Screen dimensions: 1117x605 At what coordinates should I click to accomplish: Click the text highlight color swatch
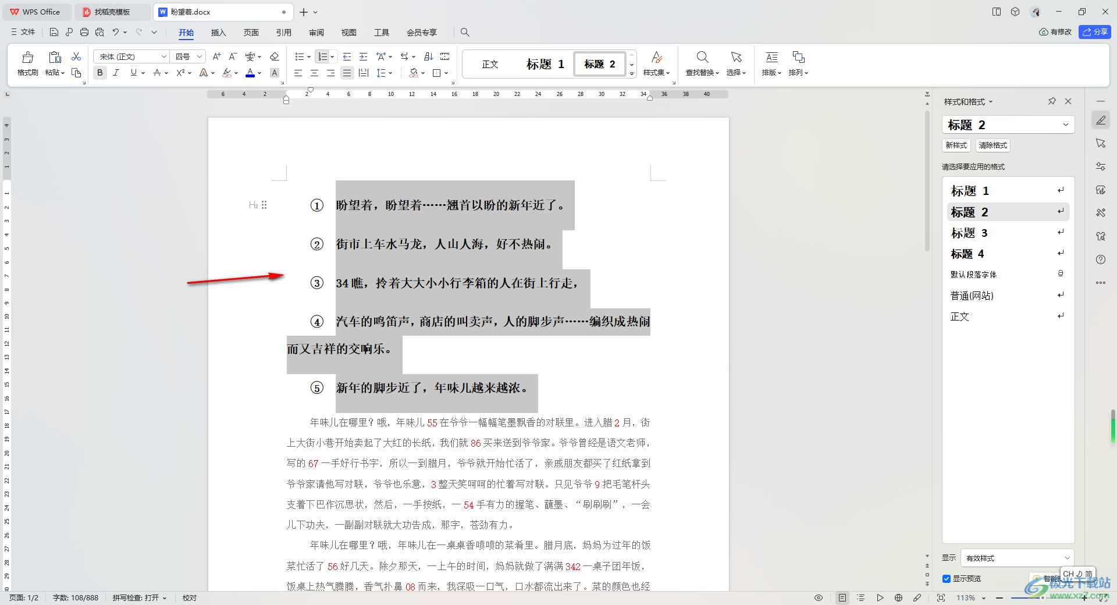click(x=227, y=73)
